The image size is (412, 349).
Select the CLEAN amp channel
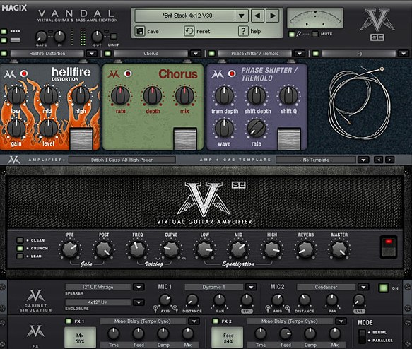coord(20,240)
